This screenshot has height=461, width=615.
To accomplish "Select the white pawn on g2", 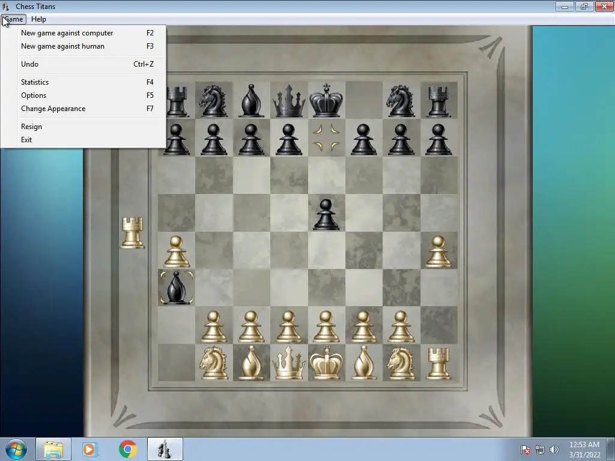I will pyautogui.click(x=401, y=327).
